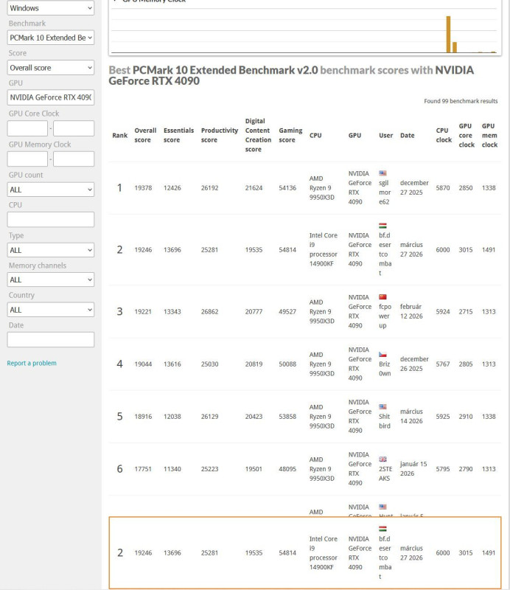This screenshot has width=510, height=590.
Task: Click overall score 19221 in rank 3
Action: (x=143, y=311)
